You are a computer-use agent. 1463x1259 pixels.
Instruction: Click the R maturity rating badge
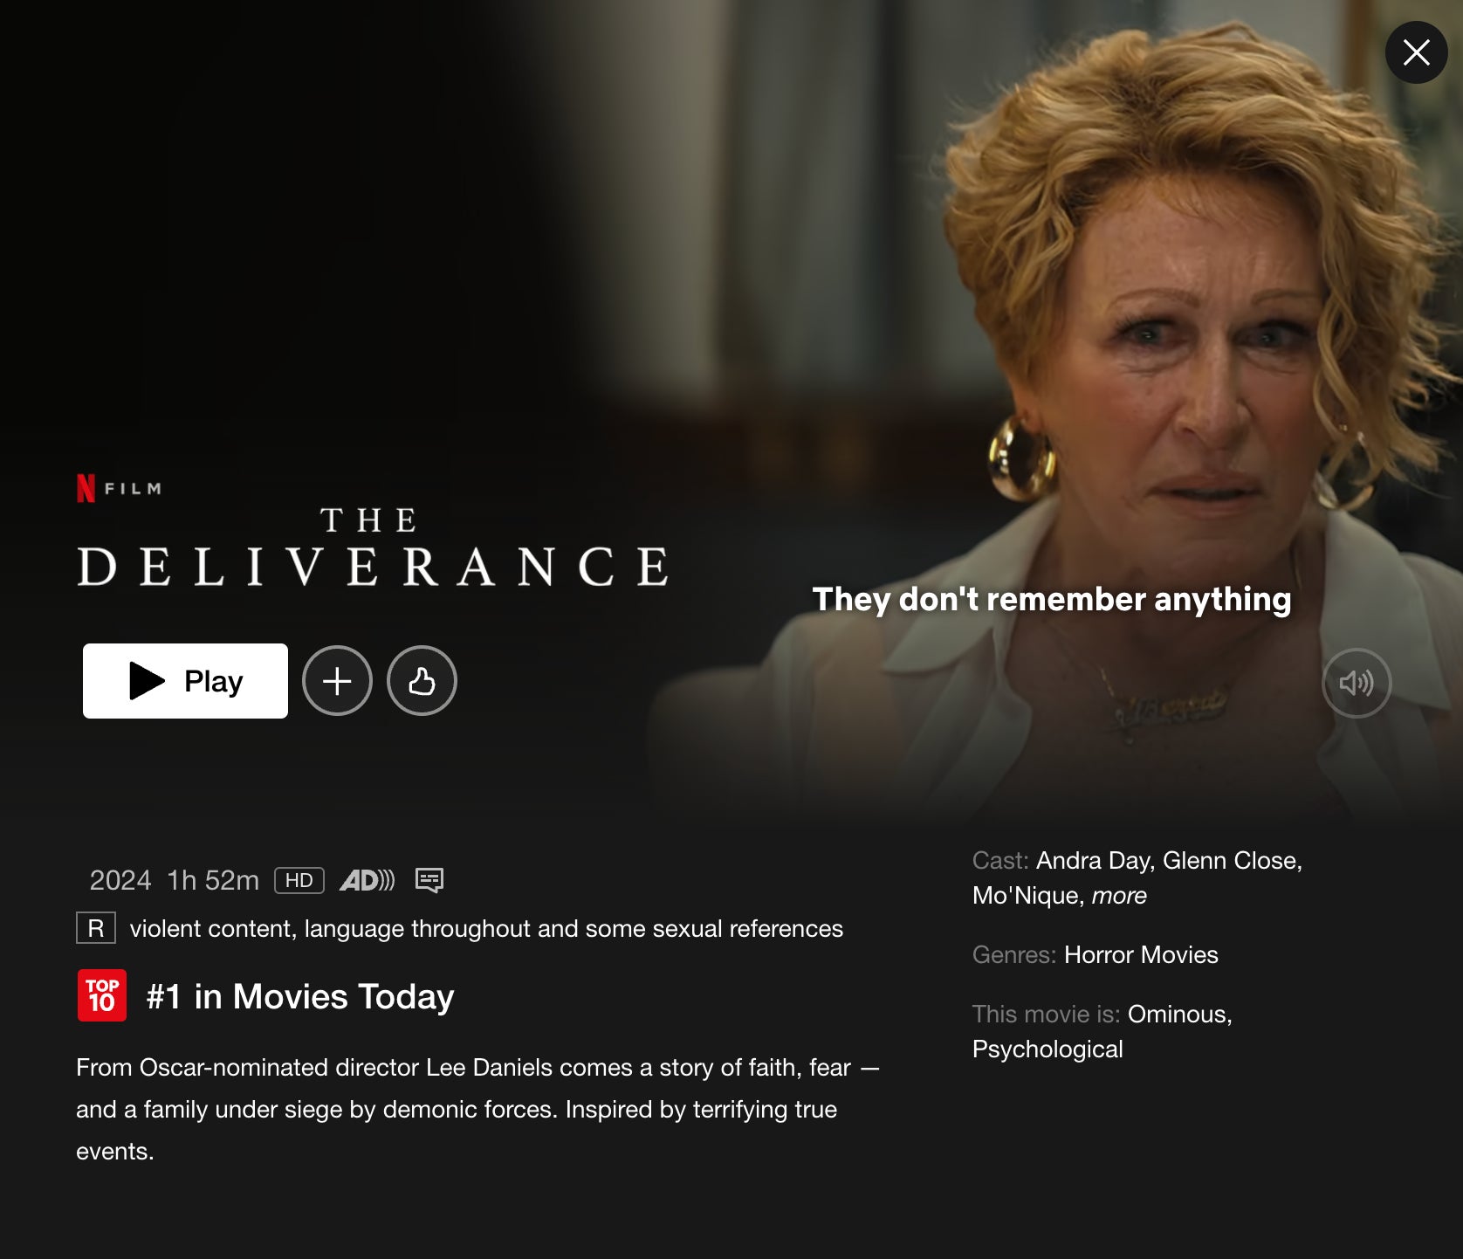coord(96,928)
